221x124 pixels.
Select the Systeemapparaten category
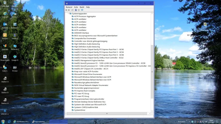click(79, 14)
